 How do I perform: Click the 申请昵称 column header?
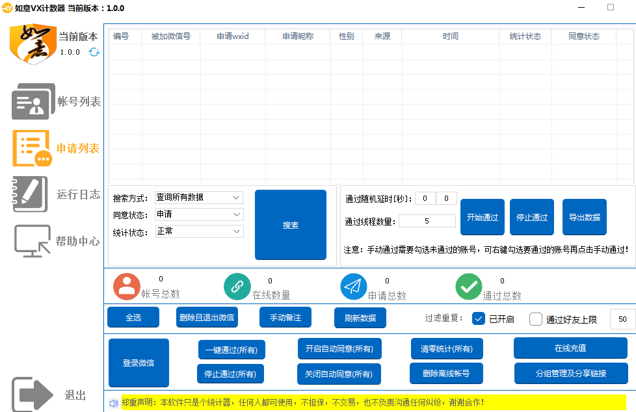[x=297, y=36]
